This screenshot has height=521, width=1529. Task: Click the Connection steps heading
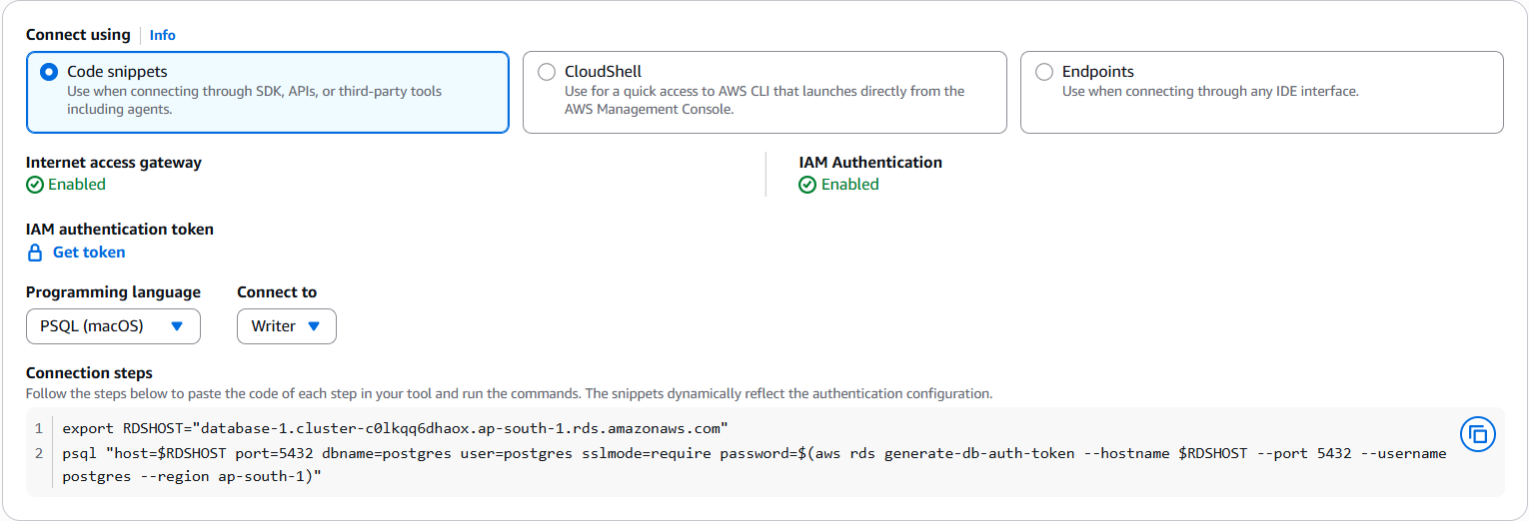click(89, 373)
